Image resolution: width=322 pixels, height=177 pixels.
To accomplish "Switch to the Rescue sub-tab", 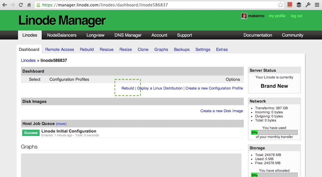I will (107, 49).
